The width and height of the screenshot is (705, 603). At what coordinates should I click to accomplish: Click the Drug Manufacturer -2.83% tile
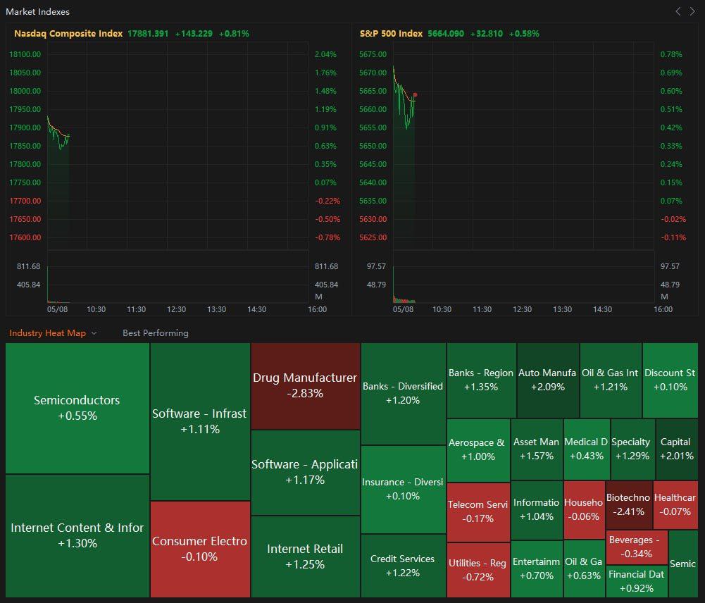coord(305,386)
